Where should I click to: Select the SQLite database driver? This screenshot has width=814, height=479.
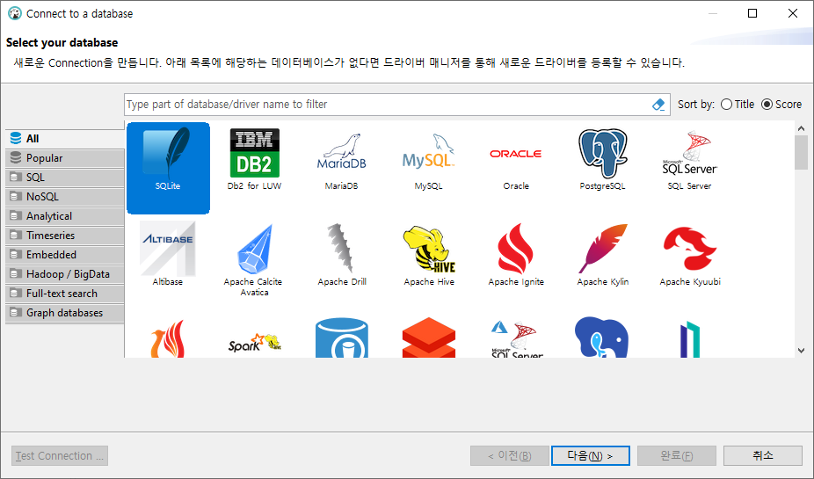[x=168, y=168]
